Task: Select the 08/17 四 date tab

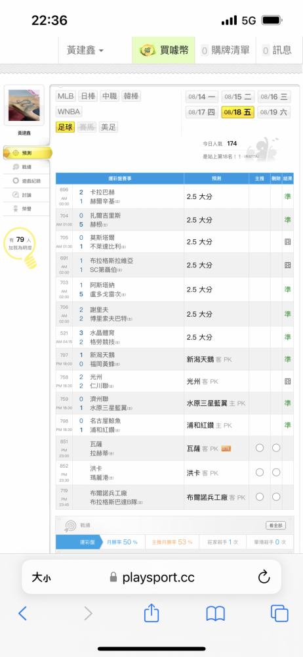Action: click(202, 112)
